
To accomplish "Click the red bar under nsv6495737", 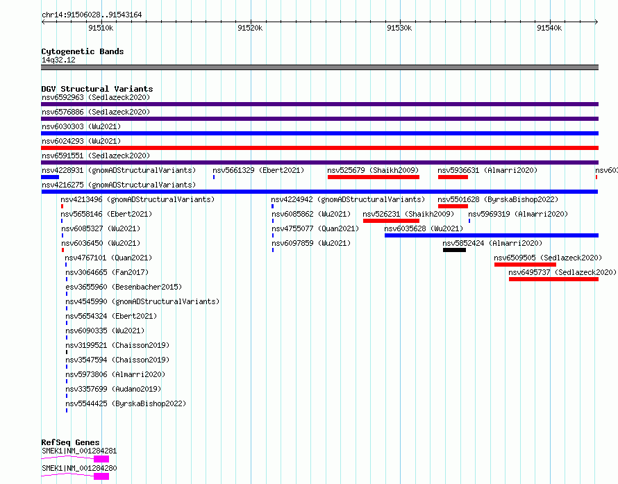I will click(x=553, y=279).
